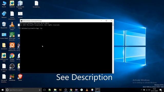Launch HandBrake desktop shortcut
This screenshot has width=164, height=92.
[x=12, y=77]
